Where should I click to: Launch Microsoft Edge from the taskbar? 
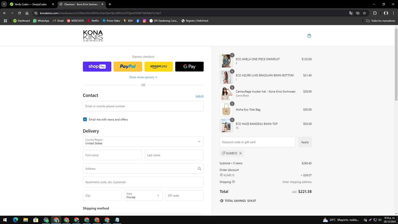pos(15,220)
